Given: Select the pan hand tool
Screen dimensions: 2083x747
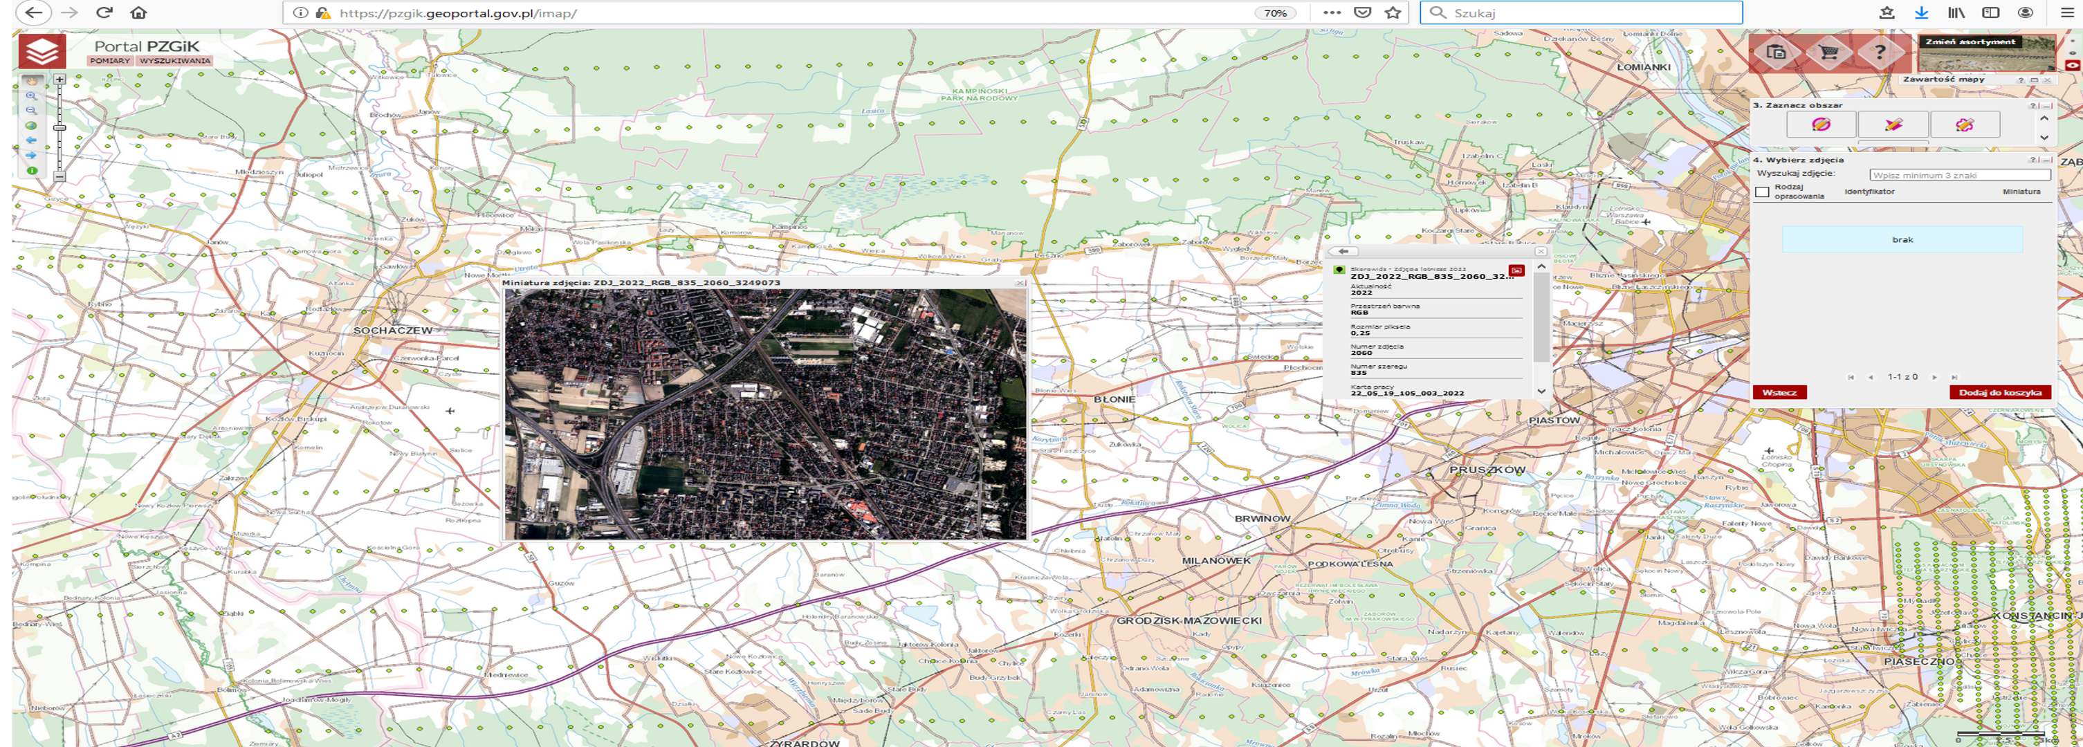Looking at the screenshot, I should tap(32, 81).
